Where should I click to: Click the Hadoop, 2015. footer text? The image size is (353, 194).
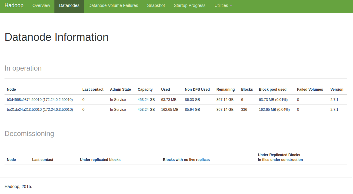point(18,186)
